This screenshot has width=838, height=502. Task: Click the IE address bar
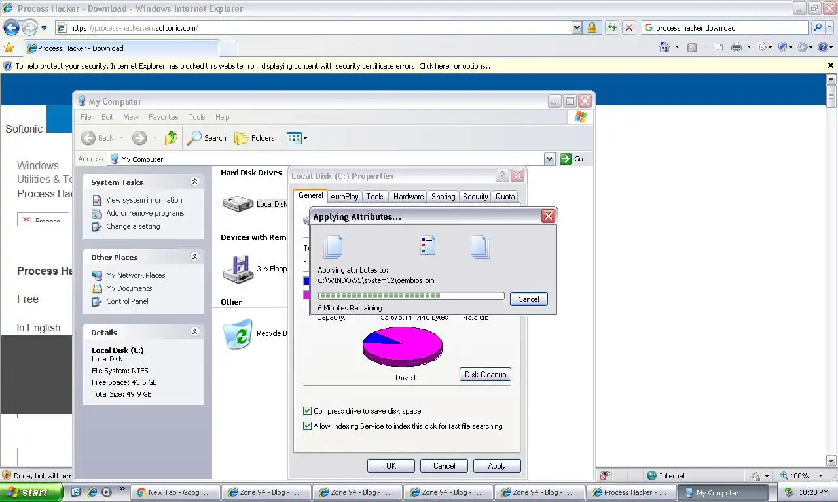pos(313,28)
